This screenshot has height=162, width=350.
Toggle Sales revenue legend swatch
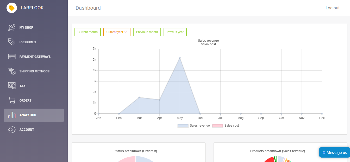pyautogui.click(x=183, y=126)
